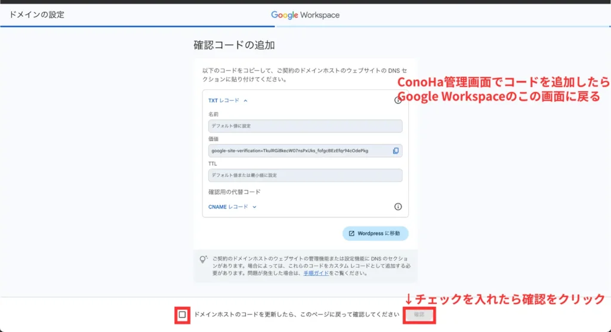
Task: Click the red ConoHa管理画面 annotation text
Action: pyautogui.click(x=502, y=89)
